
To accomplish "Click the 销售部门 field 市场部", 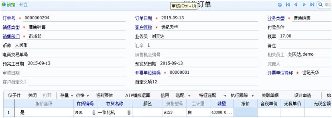I will pyautogui.click(x=76, y=36).
